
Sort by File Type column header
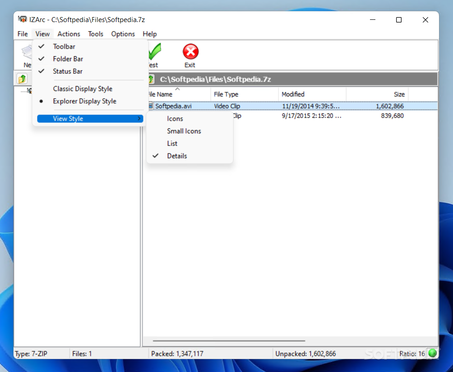(245, 94)
